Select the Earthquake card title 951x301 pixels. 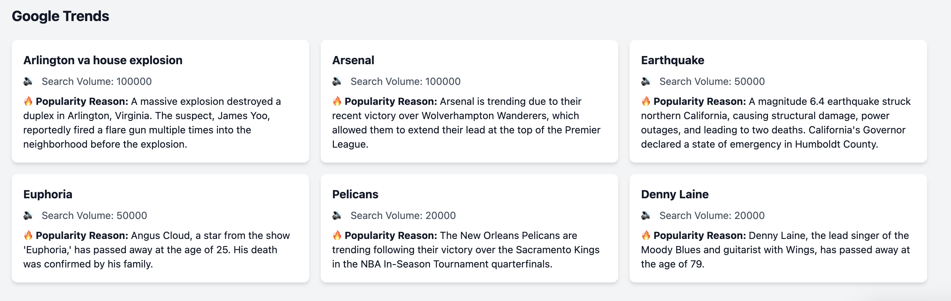click(672, 60)
